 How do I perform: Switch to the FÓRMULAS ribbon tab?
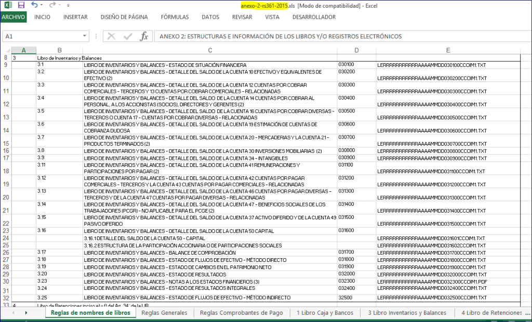[175, 17]
